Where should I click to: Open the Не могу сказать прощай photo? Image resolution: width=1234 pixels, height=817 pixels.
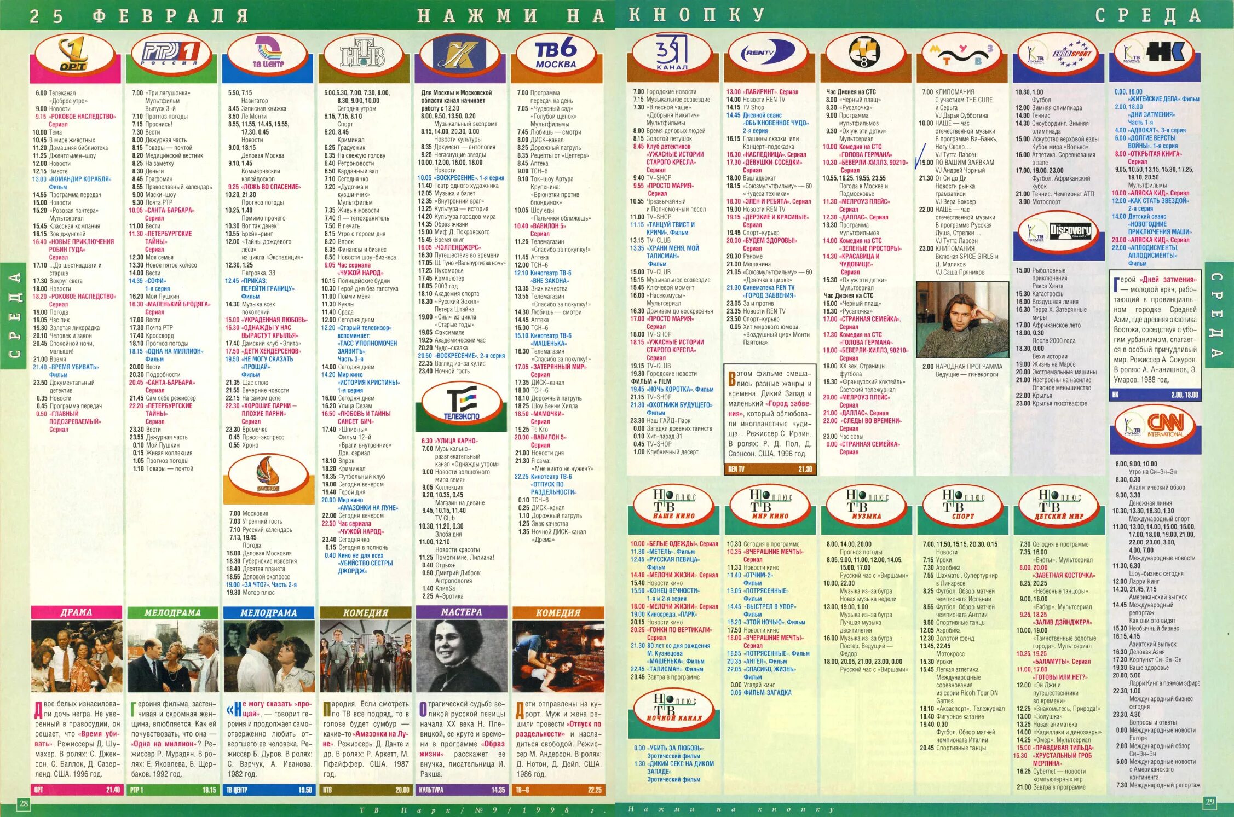coord(269,656)
